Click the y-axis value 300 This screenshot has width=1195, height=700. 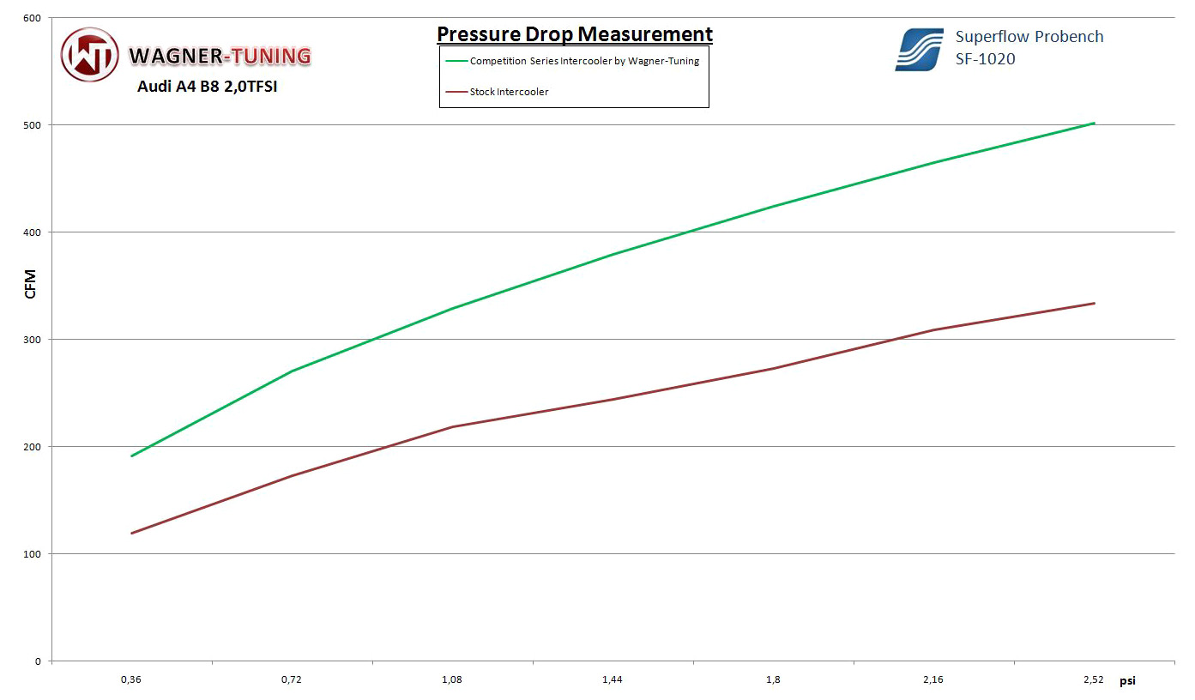(32, 339)
